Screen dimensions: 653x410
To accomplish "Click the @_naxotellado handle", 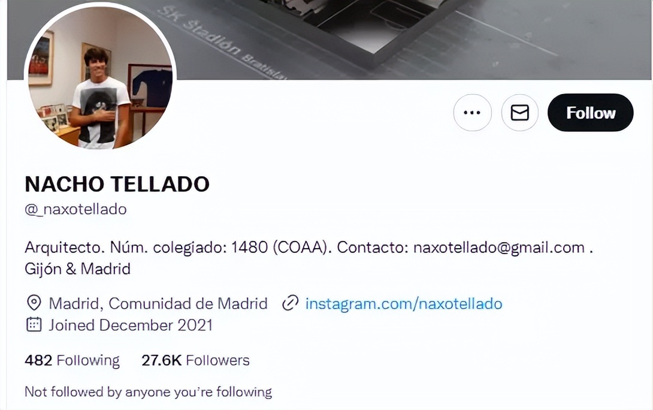I will tap(76, 209).
